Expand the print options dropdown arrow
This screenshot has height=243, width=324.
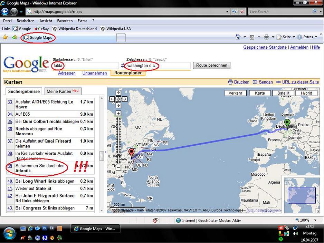point(273,37)
